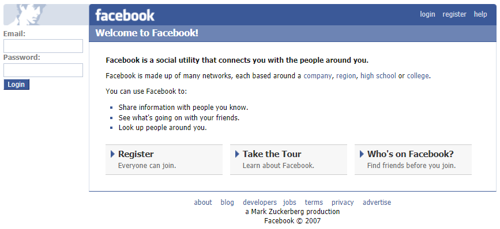Viewport: 500px width, 229px height.
Task: Open the login link in top navigation
Action: pyautogui.click(x=427, y=14)
